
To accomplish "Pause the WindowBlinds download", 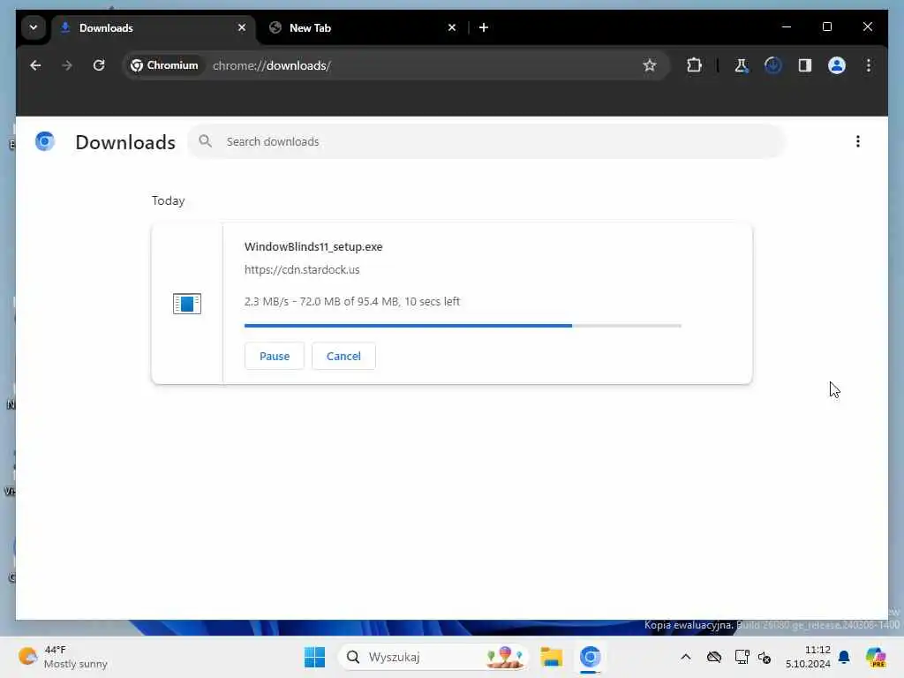I will point(275,357).
